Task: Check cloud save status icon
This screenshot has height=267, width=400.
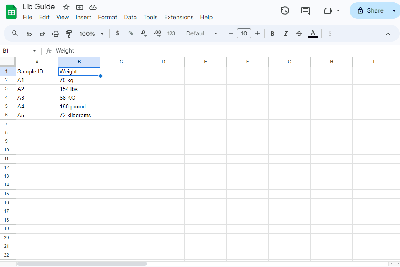Action: tap(93, 7)
